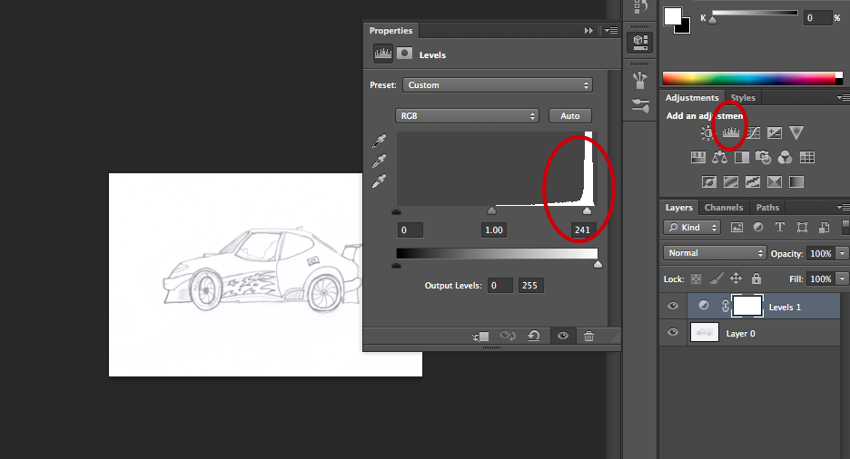Hide Layer 0 using its eye icon
850x459 pixels.
click(x=673, y=332)
